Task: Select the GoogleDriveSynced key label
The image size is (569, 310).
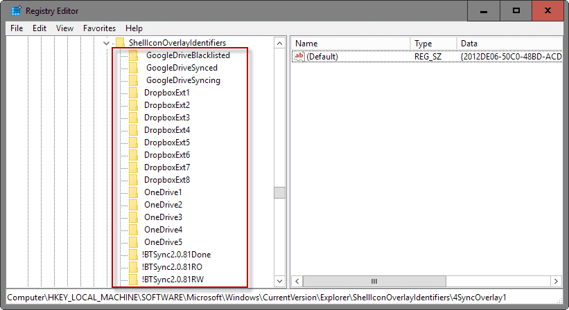Action: tap(182, 68)
